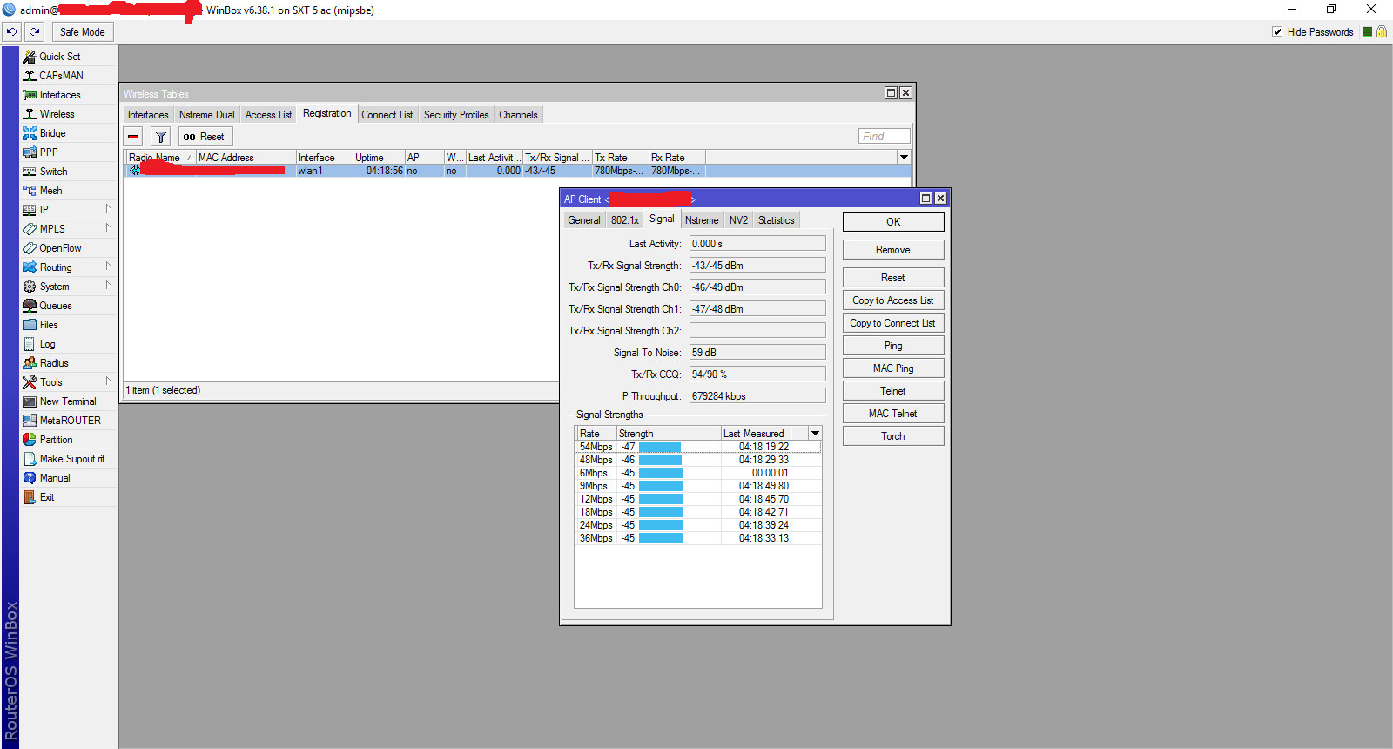1393x749 pixels.
Task: Open the Manual help icon
Action: [x=30, y=478]
